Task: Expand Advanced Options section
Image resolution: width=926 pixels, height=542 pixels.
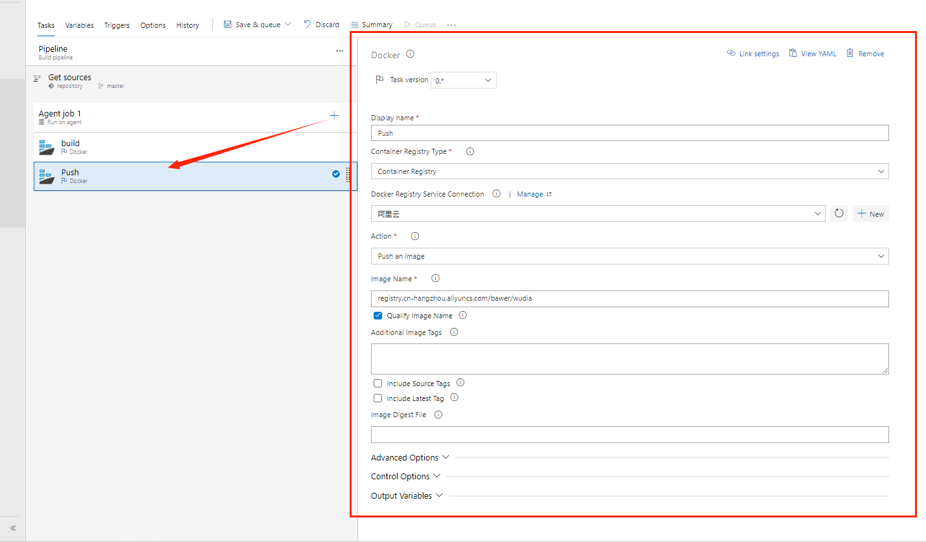Action: click(410, 457)
